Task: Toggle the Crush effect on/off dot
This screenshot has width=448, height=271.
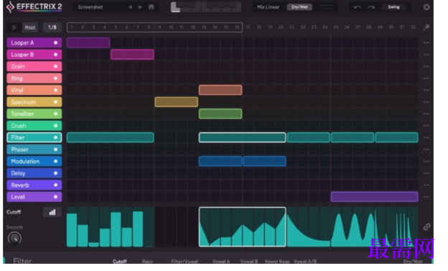Action: pos(56,126)
